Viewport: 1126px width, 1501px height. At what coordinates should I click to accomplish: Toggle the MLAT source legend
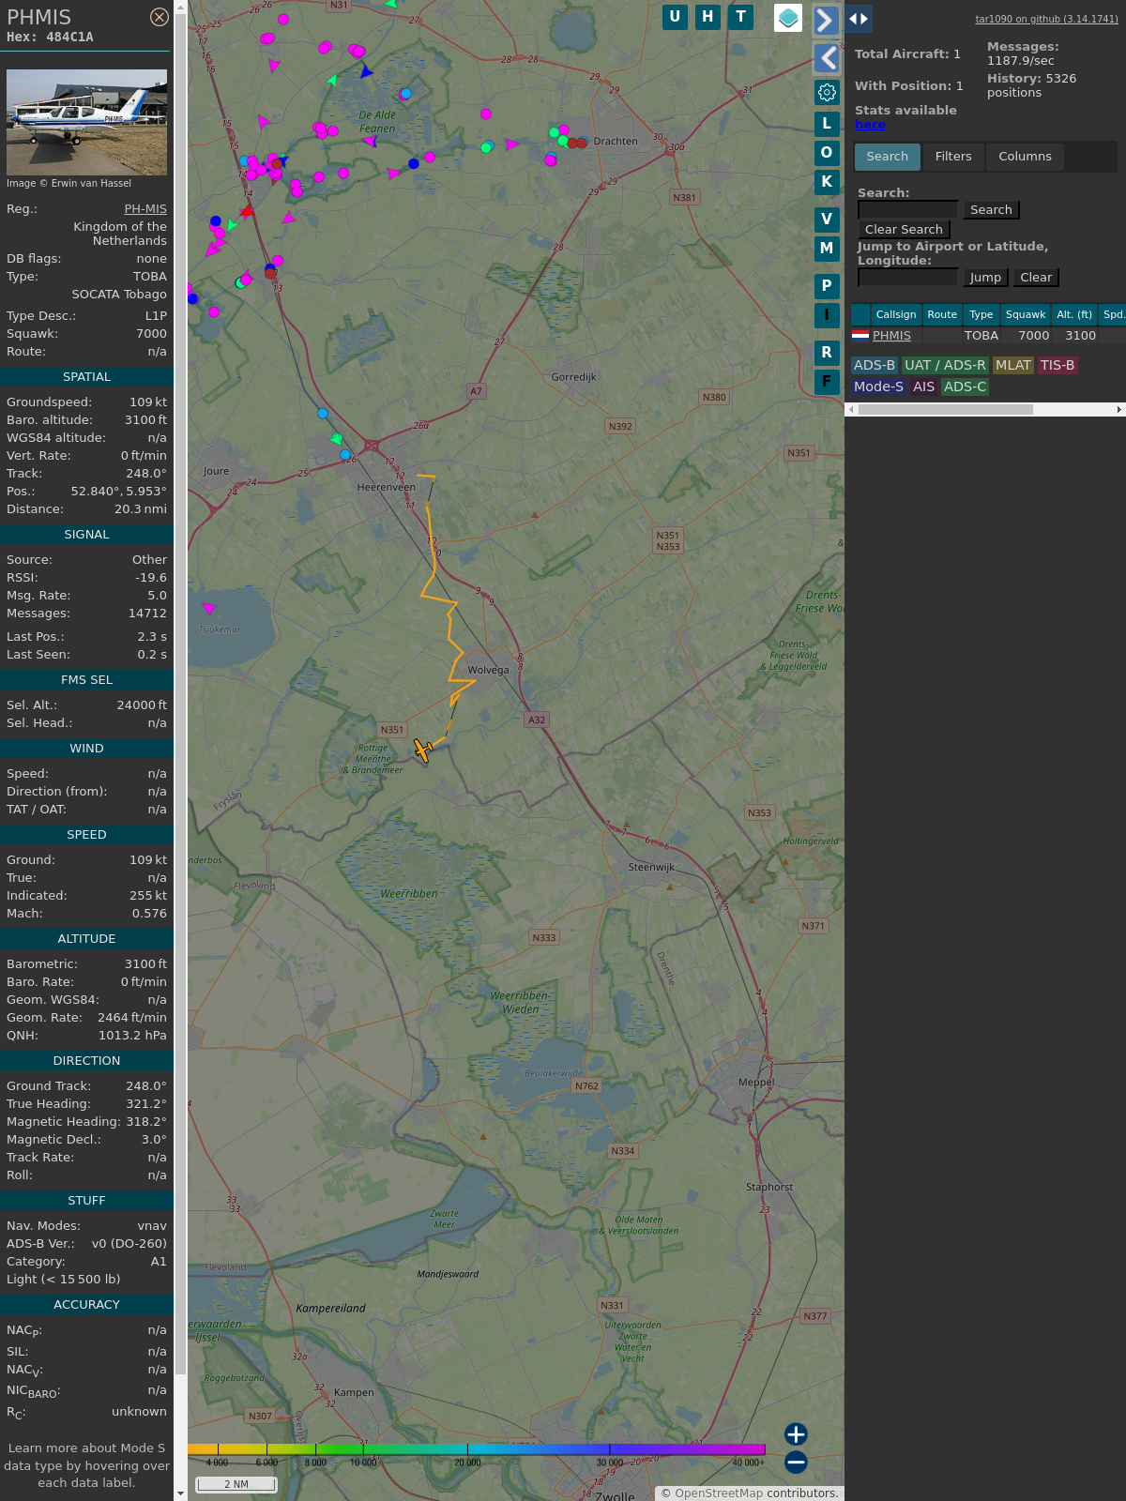(x=1013, y=366)
